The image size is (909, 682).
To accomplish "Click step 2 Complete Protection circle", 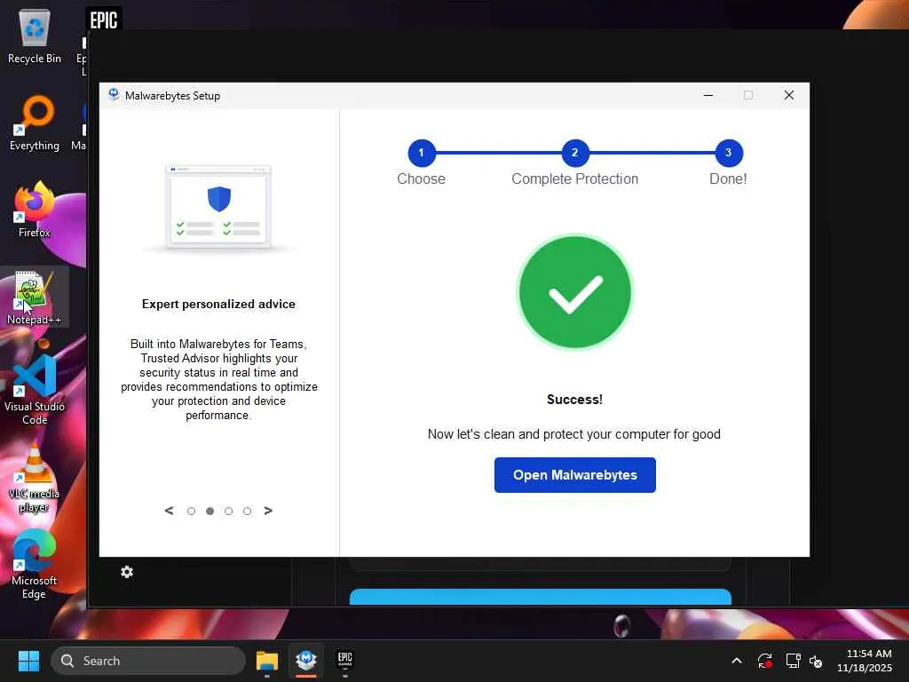I will point(574,153).
